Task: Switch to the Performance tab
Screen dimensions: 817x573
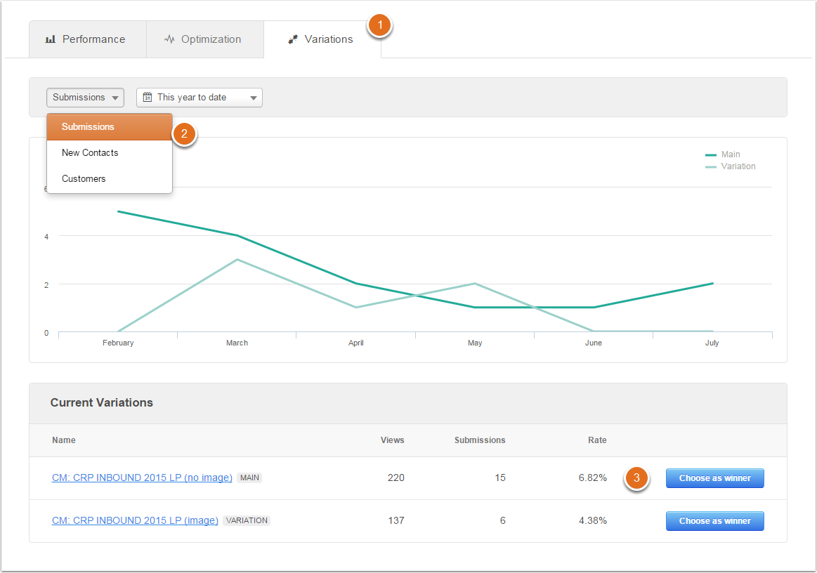Action: point(87,39)
